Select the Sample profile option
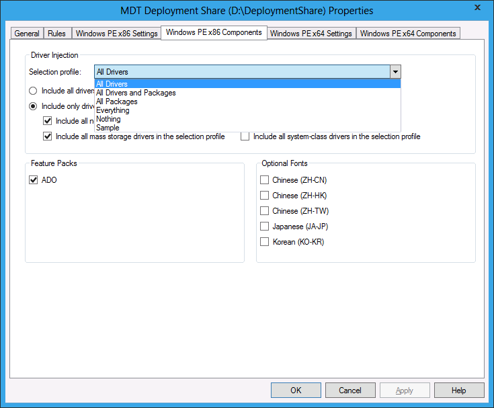The width and height of the screenshot is (494, 408). click(x=108, y=128)
